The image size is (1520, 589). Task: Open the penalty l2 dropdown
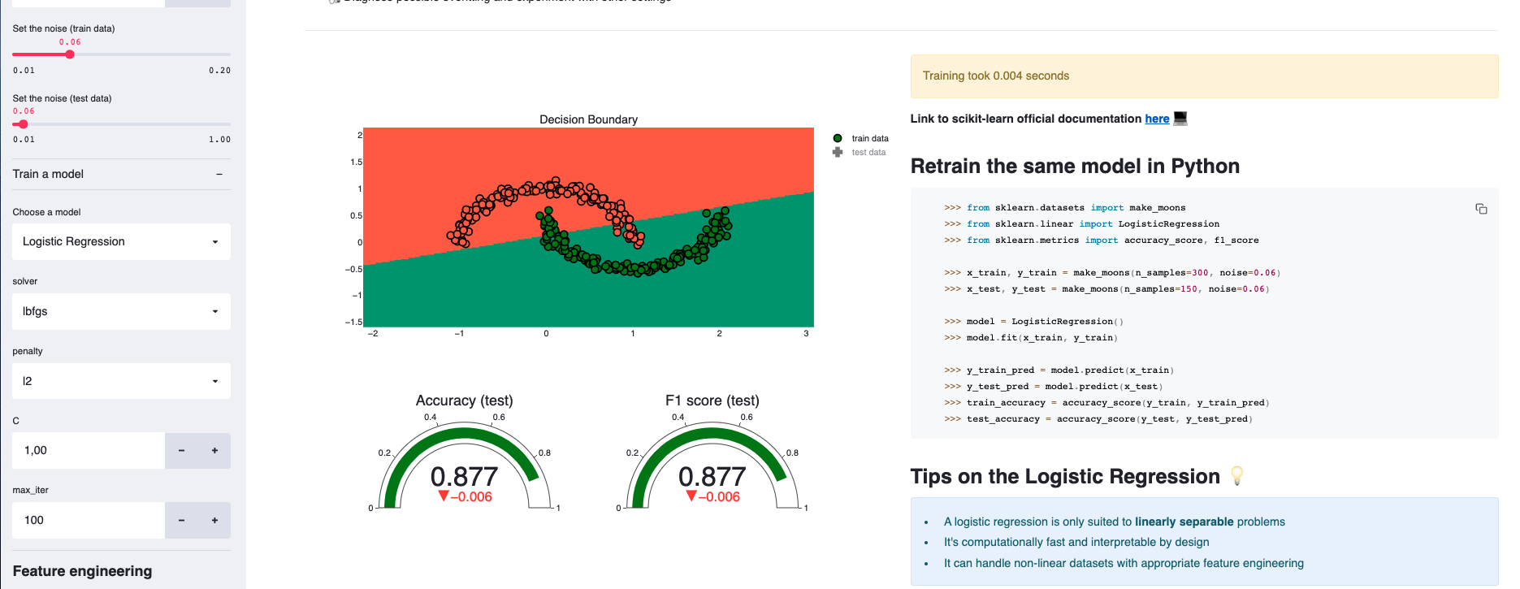122,381
